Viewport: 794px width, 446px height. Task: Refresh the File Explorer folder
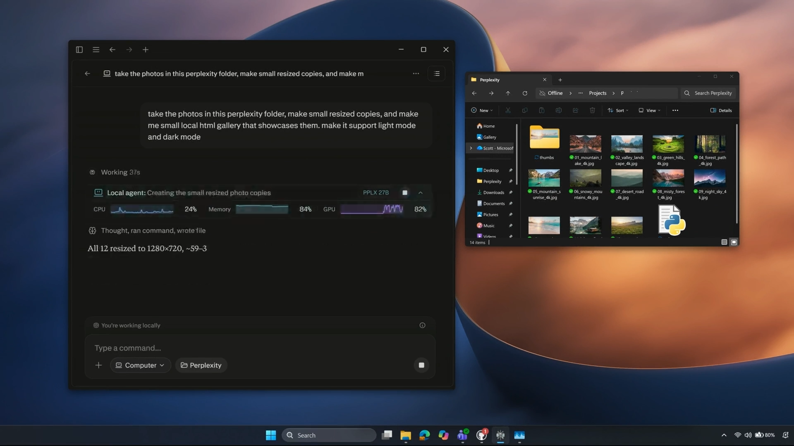[x=525, y=93]
